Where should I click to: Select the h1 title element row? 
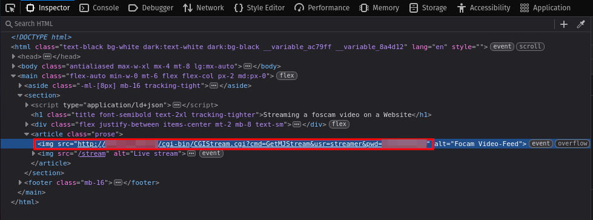click(x=231, y=115)
